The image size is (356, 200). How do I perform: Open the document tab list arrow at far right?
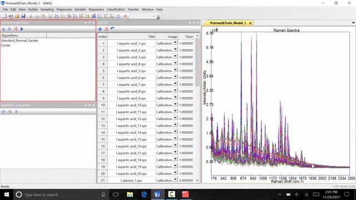[353, 23]
